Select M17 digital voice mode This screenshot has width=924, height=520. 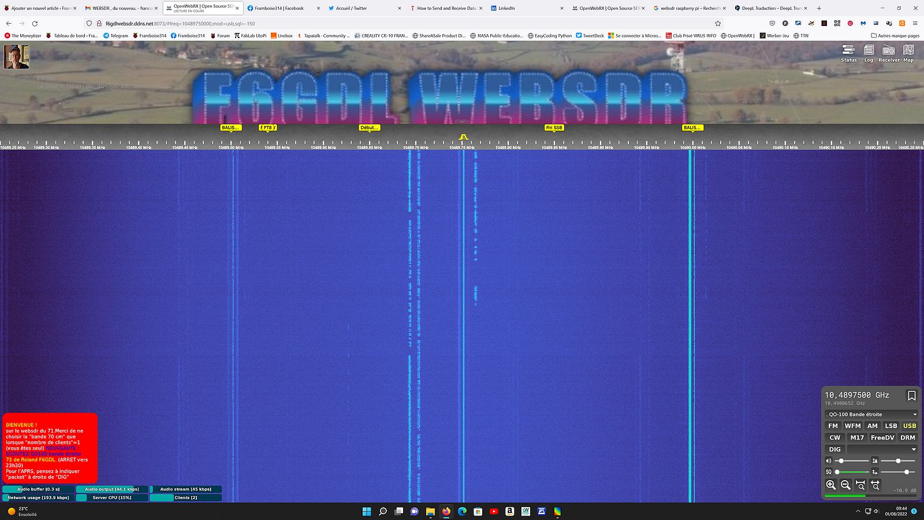click(x=857, y=437)
